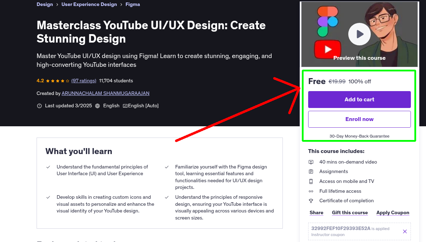This screenshot has height=242, width=426.
Task: Click checkmark beside 'Familiarize yourself with the Figma'
Action: (167, 167)
